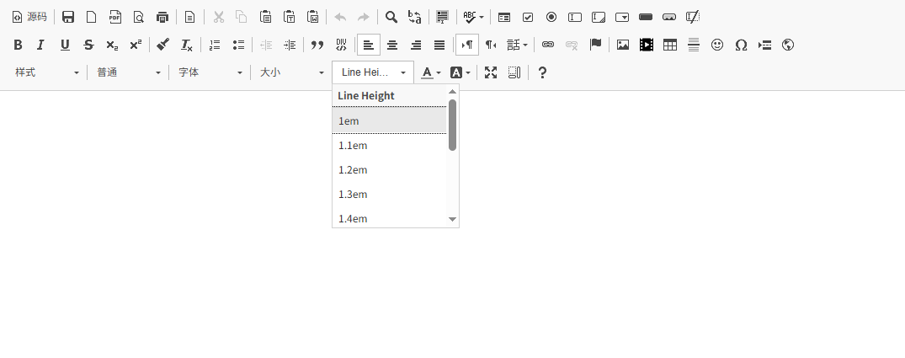Screen dimensions: 905x358
Task: Click Line Height list scroll down arrow
Action: click(x=452, y=219)
